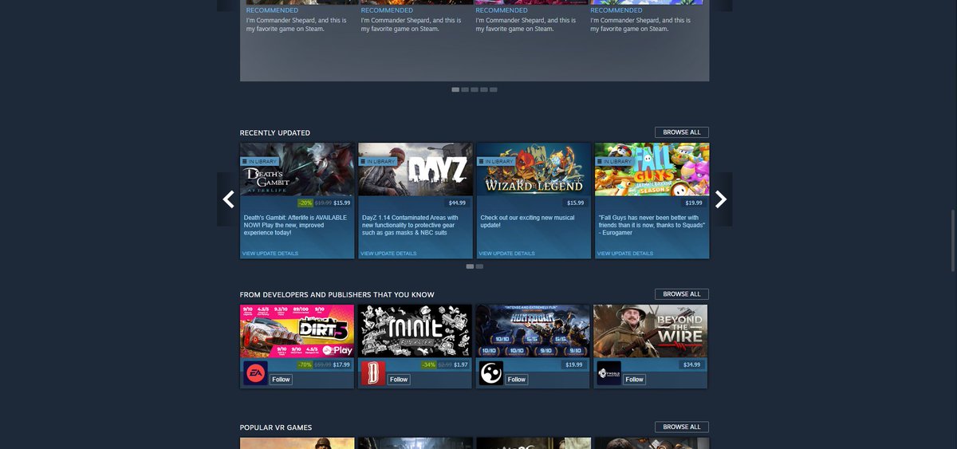Click From Developers and Publishers heading
The image size is (957, 449).
pyautogui.click(x=337, y=295)
